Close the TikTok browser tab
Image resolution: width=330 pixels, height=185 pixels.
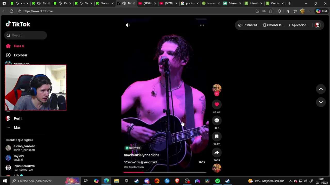coord(134,3)
